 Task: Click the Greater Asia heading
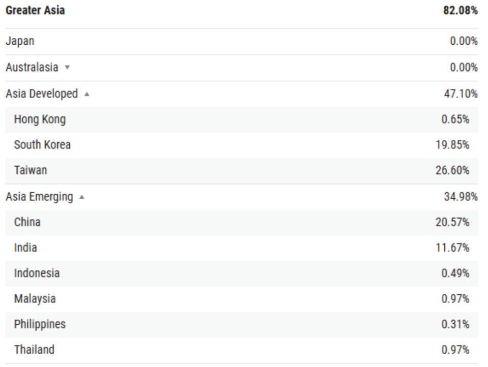(x=35, y=10)
